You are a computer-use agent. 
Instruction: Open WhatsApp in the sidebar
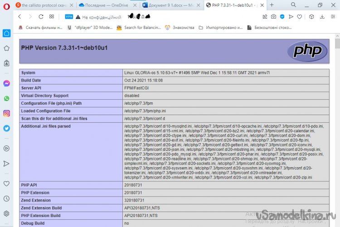[7, 98]
